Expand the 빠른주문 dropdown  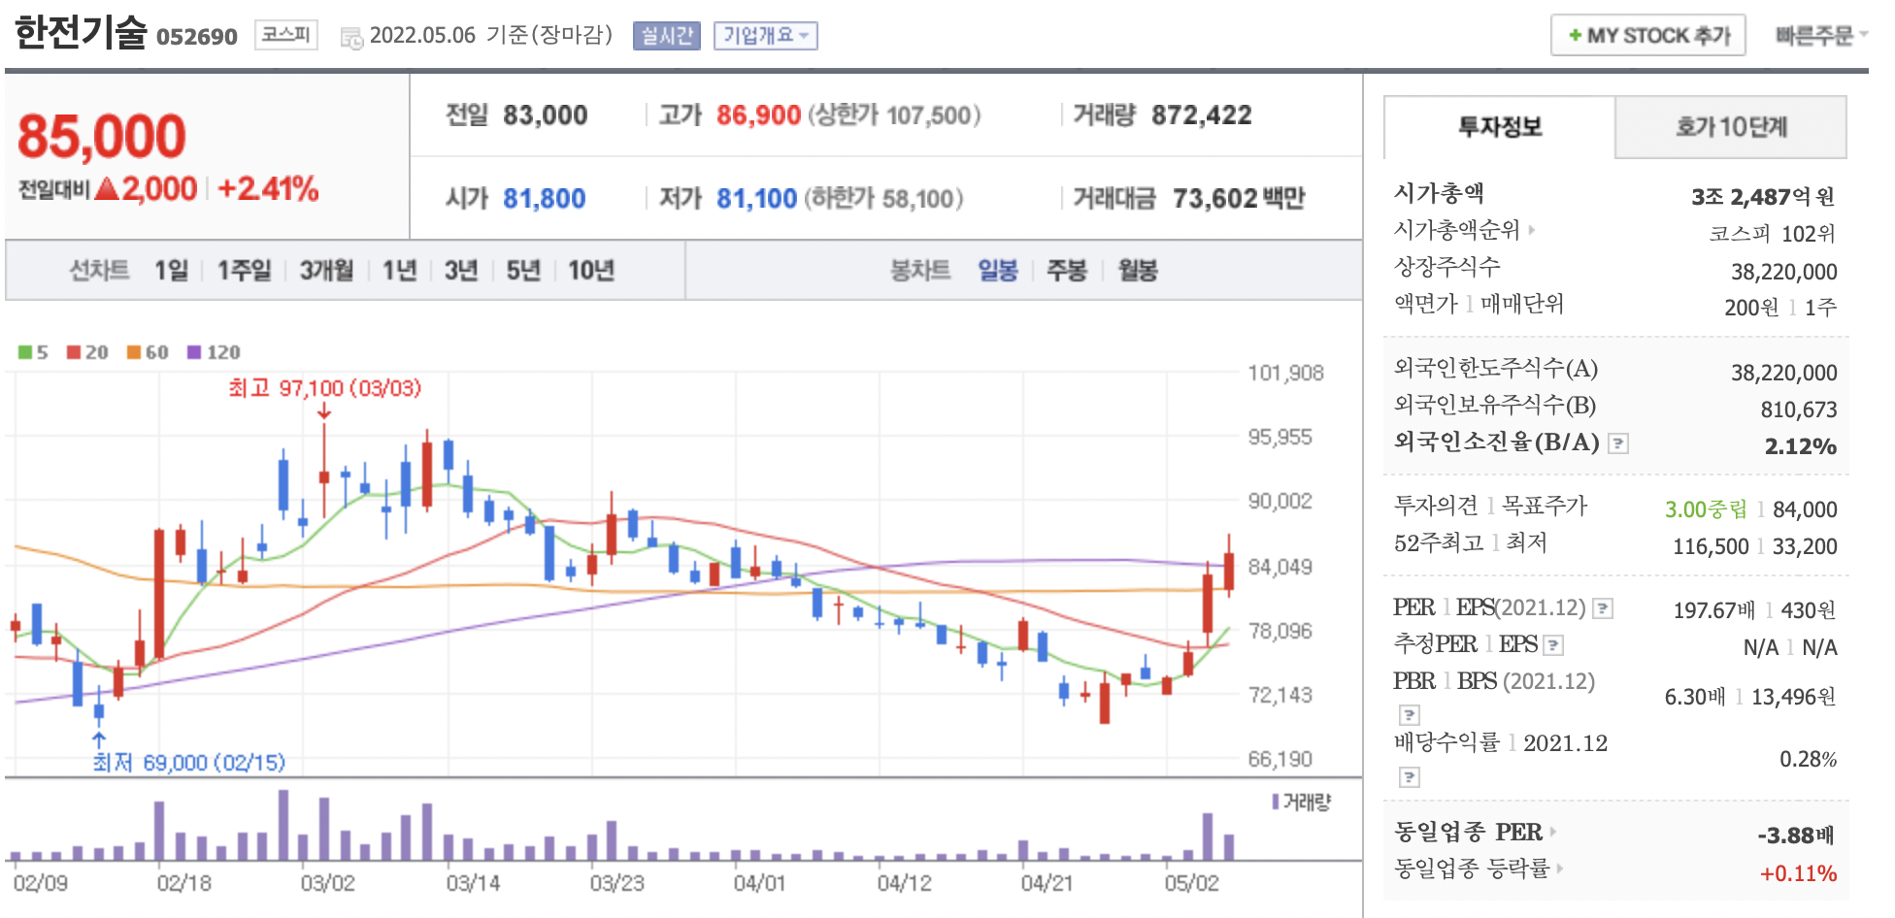click(x=1820, y=36)
